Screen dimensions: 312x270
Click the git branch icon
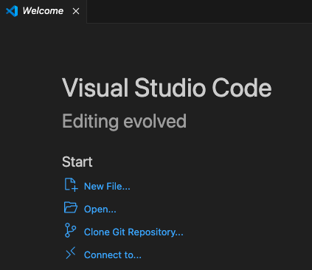pyautogui.click(x=71, y=230)
